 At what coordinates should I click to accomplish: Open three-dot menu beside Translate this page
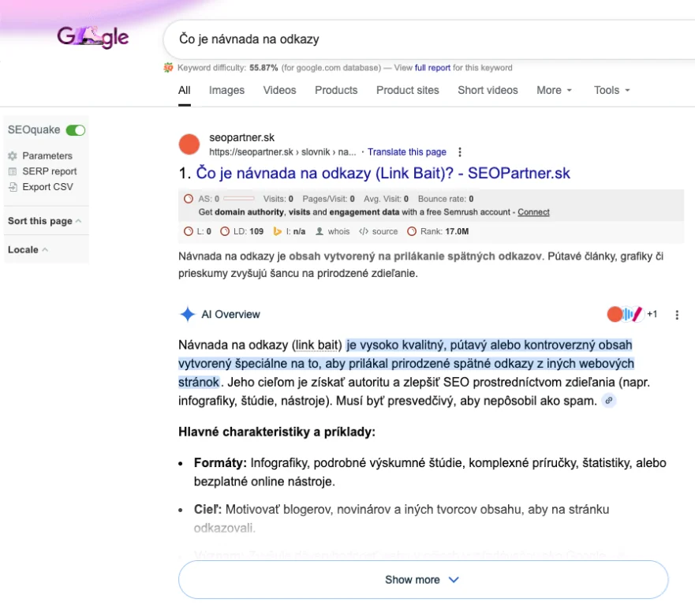point(461,152)
